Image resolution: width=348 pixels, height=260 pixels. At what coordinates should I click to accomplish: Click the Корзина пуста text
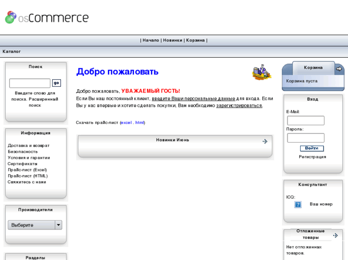pos(302,81)
